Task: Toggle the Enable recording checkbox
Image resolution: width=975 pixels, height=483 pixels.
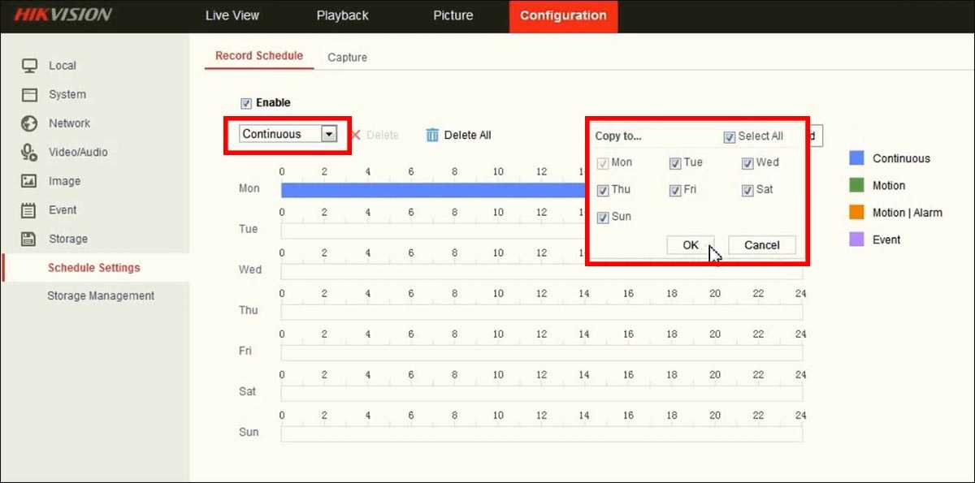Action: 245,103
